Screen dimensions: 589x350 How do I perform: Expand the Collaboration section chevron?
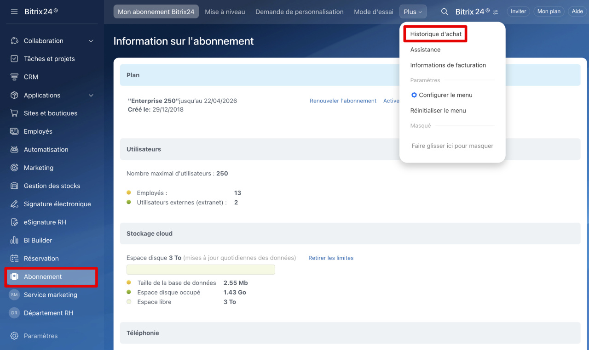click(91, 41)
